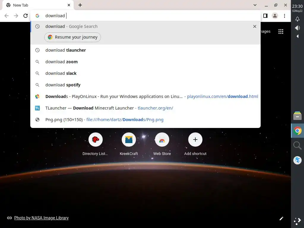Open the file manager dock icon
The height and width of the screenshot is (228, 304).
coord(297,115)
